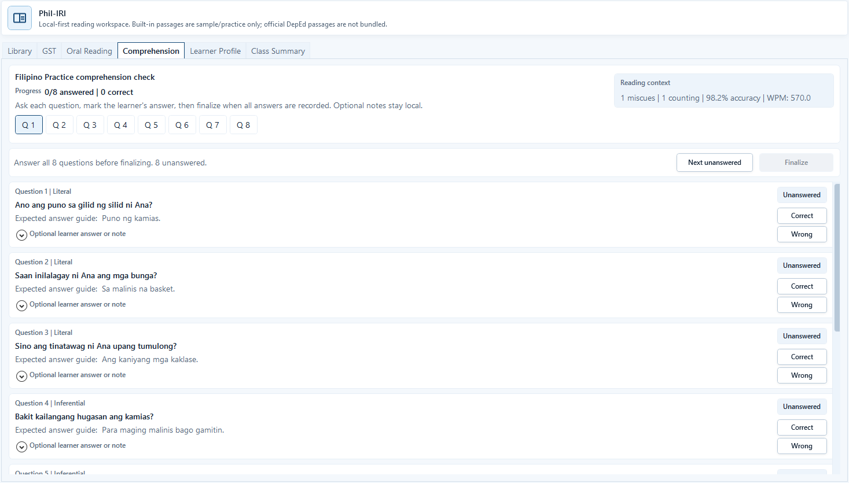Go to the Learner Profile tab

[215, 51]
